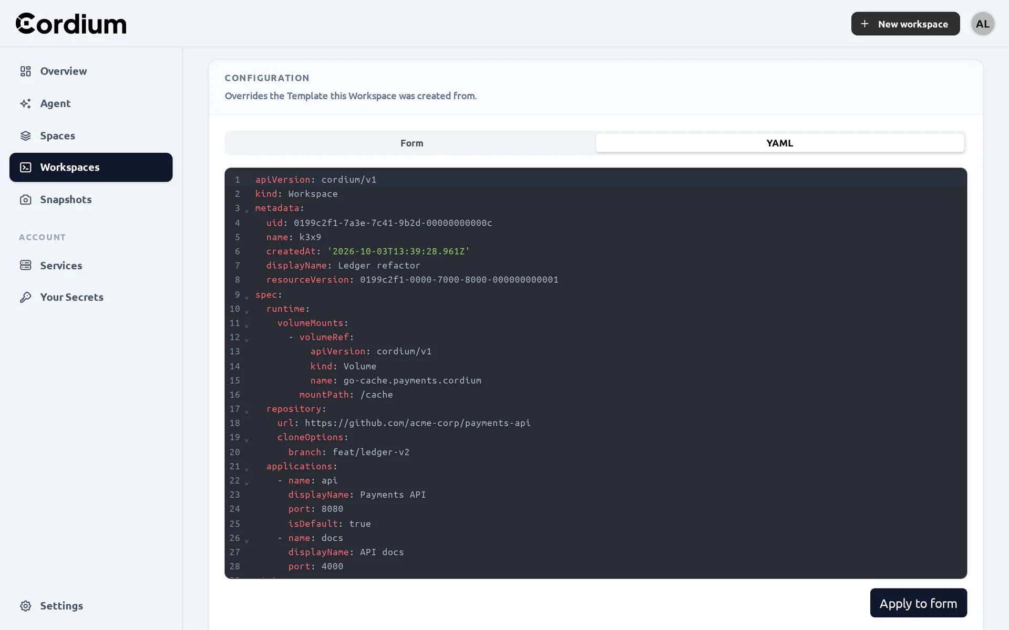Open Overview via its grid icon
The width and height of the screenshot is (1009, 630).
coord(26,71)
